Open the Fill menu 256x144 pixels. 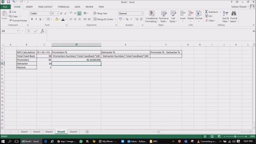(209, 16)
